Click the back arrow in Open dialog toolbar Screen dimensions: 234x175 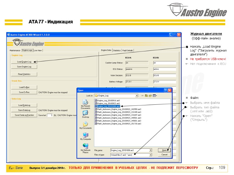(142, 96)
